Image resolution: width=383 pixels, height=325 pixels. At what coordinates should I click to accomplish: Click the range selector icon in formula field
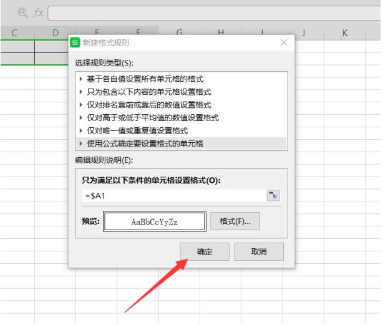pyautogui.click(x=273, y=195)
